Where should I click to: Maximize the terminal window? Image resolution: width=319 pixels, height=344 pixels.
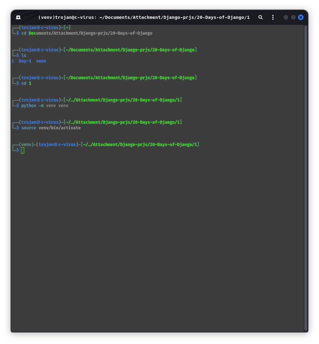(x=293, y=17)
